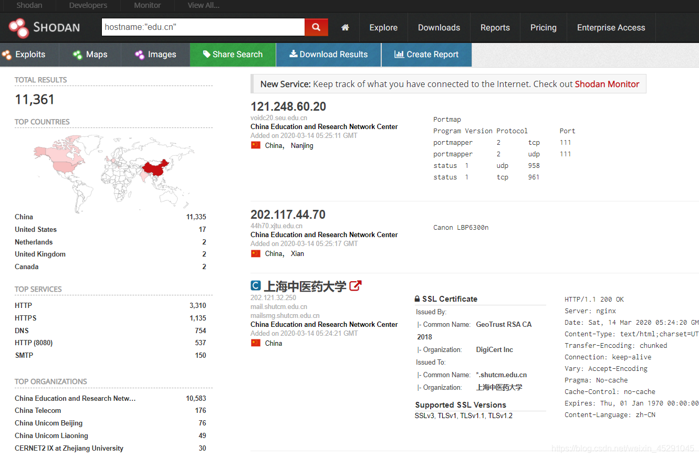The width and height of the screenshot is (699, 458).
Task: Switch to the Maps tab
Action: click(90, 55)
